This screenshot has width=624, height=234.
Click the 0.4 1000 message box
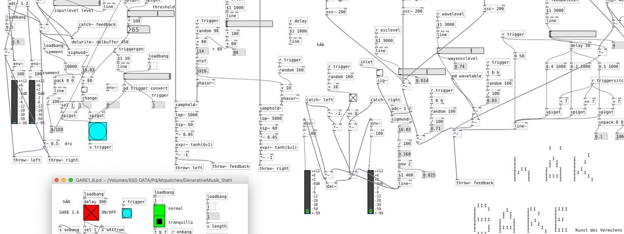coord(556,67)
